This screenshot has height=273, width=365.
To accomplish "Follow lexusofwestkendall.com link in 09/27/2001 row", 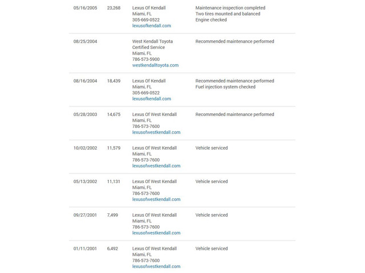I will pyautogui.click(x=156, y=233).
